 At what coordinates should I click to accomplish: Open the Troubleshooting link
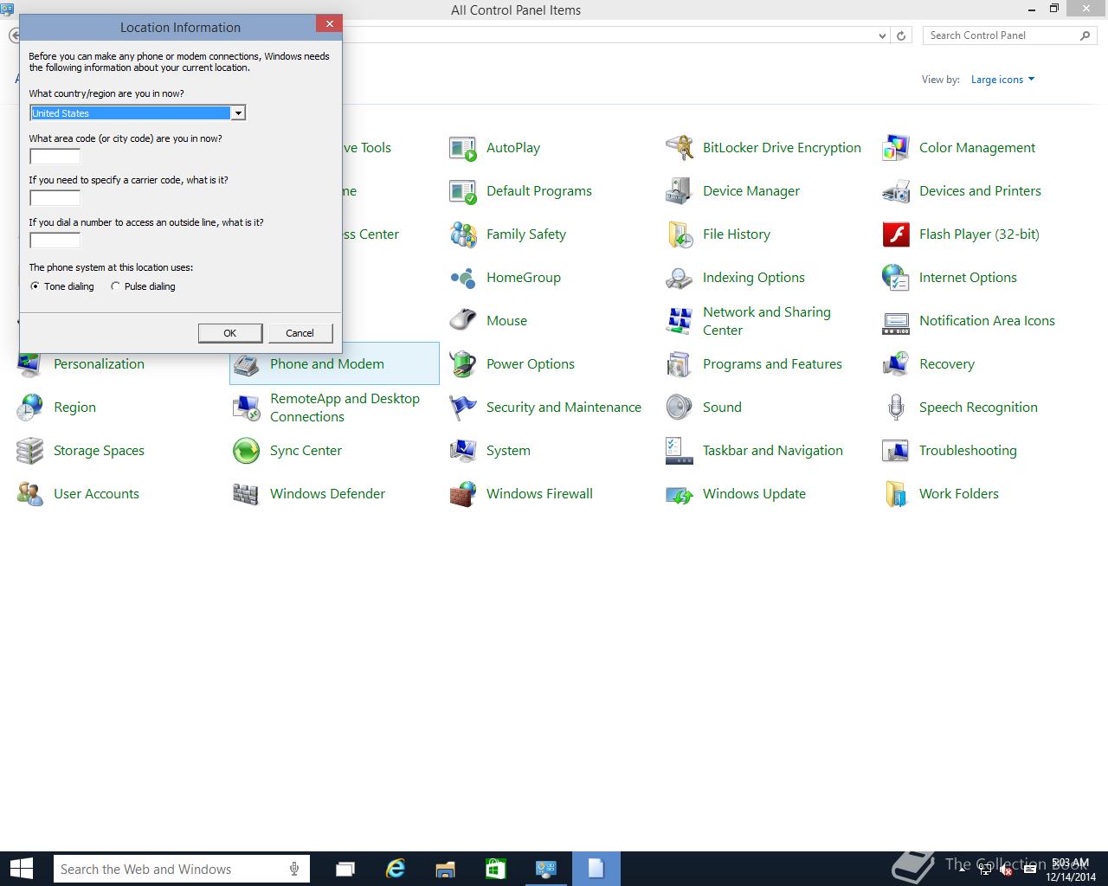[968, 451]
